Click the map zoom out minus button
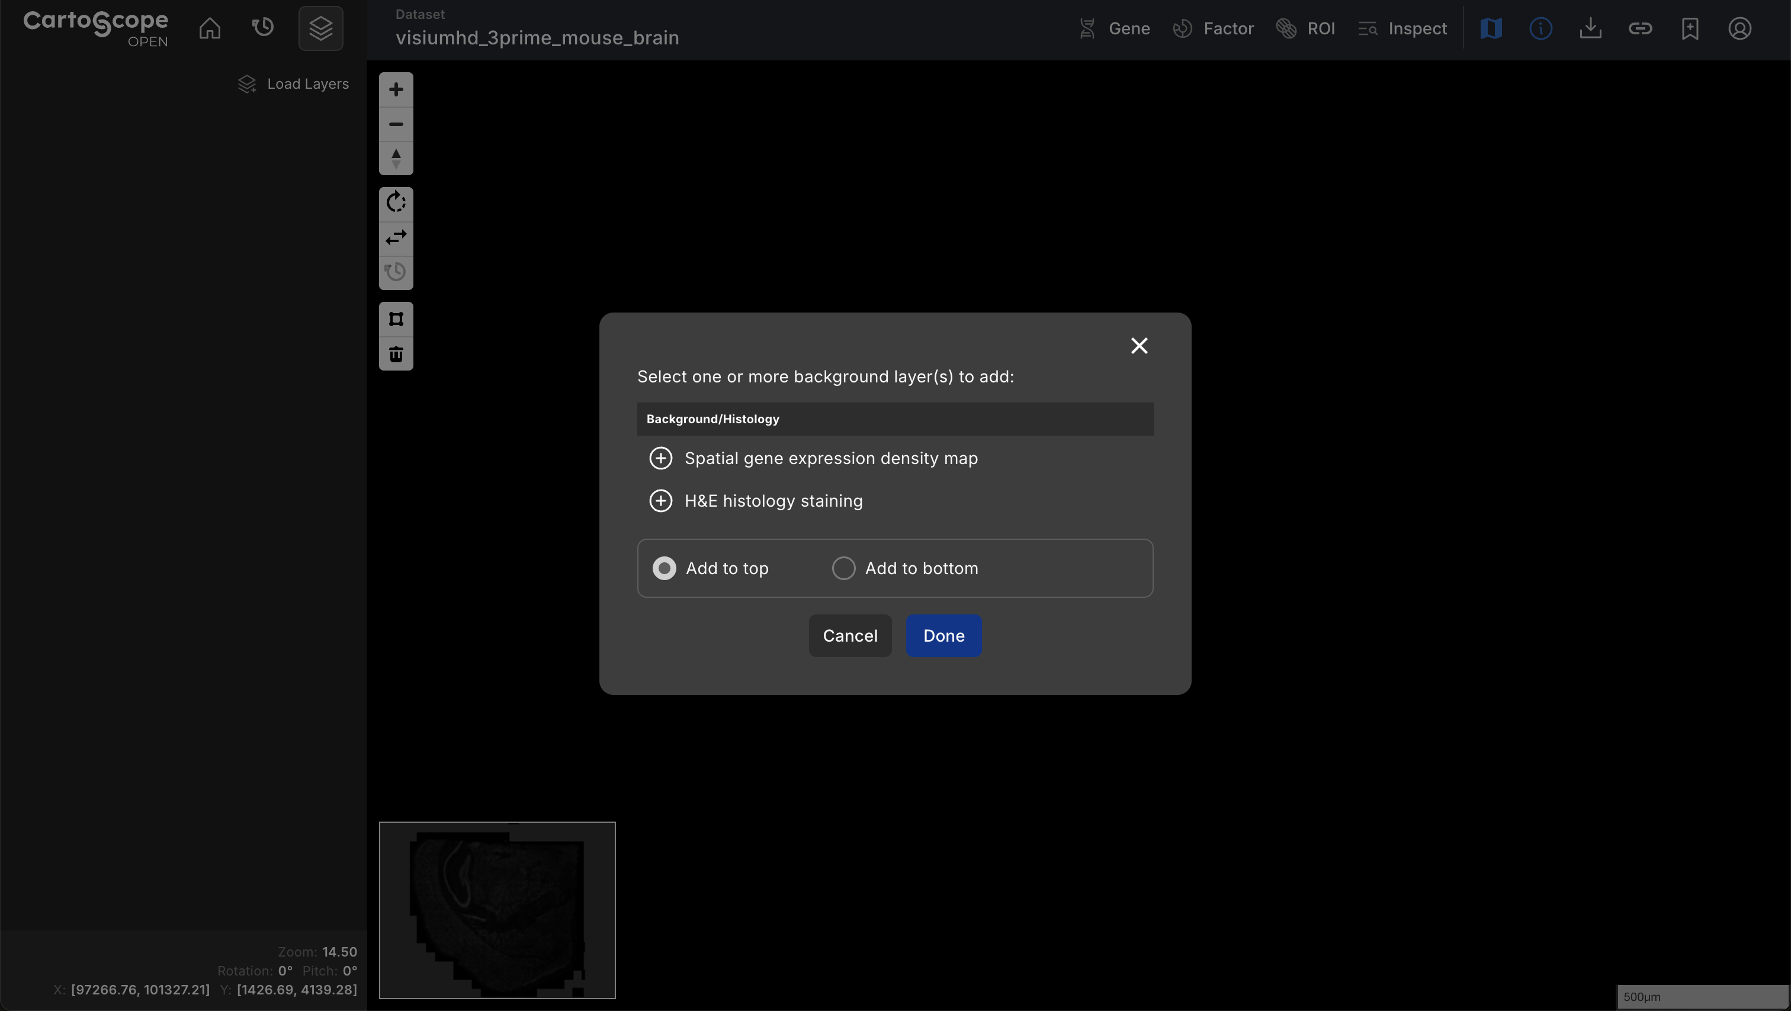This screenshot has width=1791, height=1011. tap(396, 124)
